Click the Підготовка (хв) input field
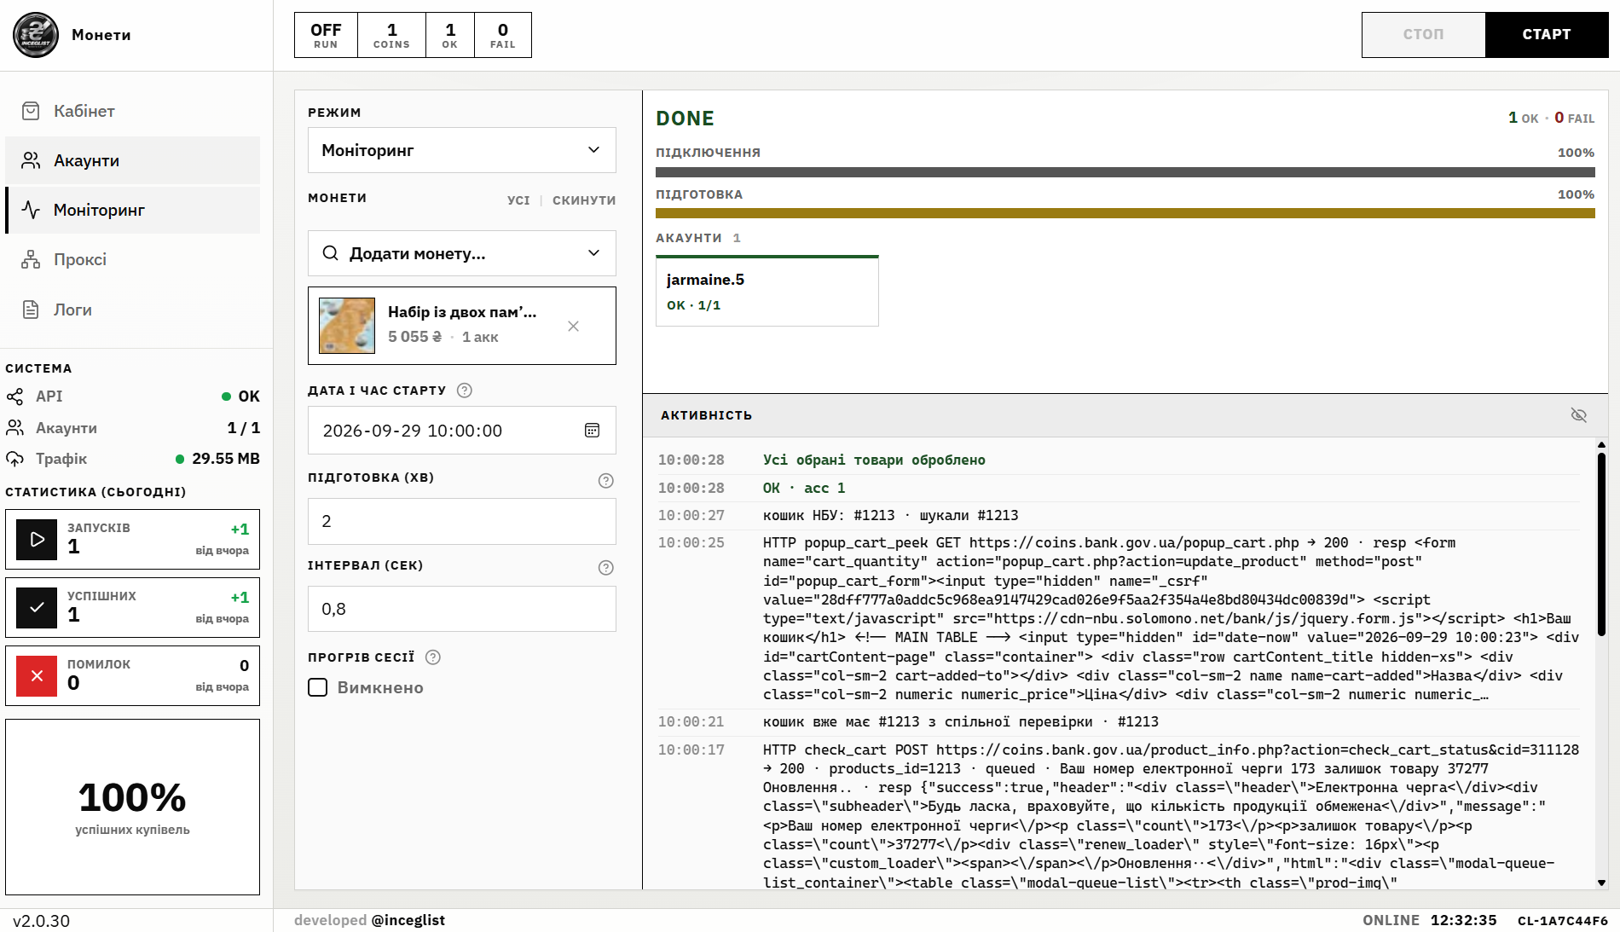This screenshot has width=1620, height=932. (x=461, y=521)
